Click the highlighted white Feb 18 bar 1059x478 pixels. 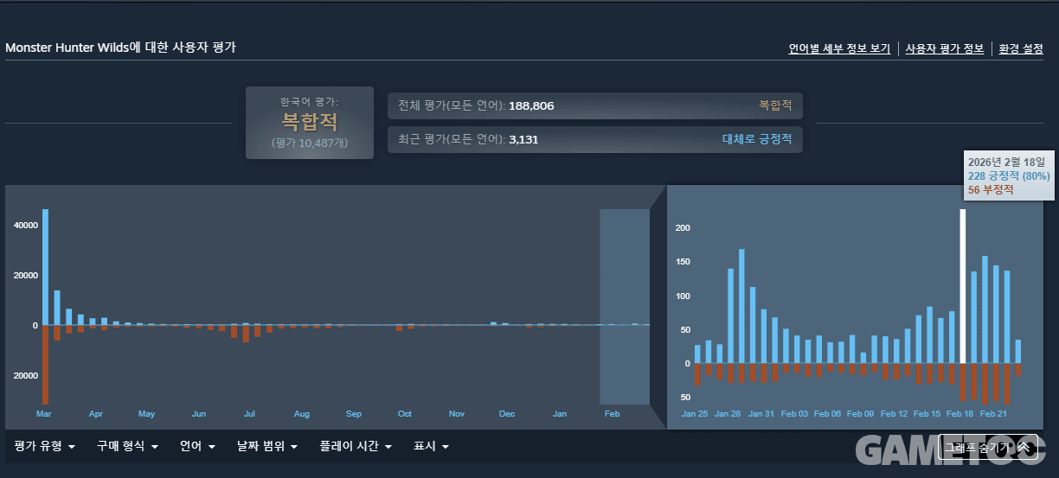(963, 286)
